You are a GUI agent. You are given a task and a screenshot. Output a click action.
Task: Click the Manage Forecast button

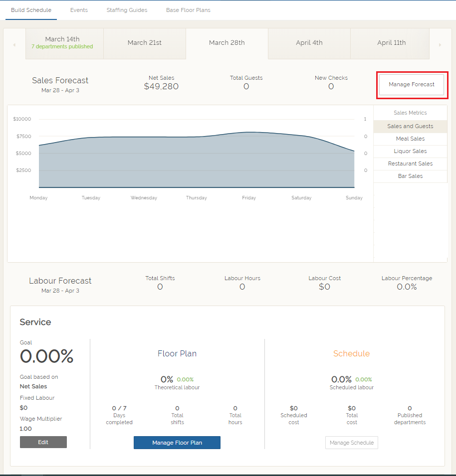(412, 85)
